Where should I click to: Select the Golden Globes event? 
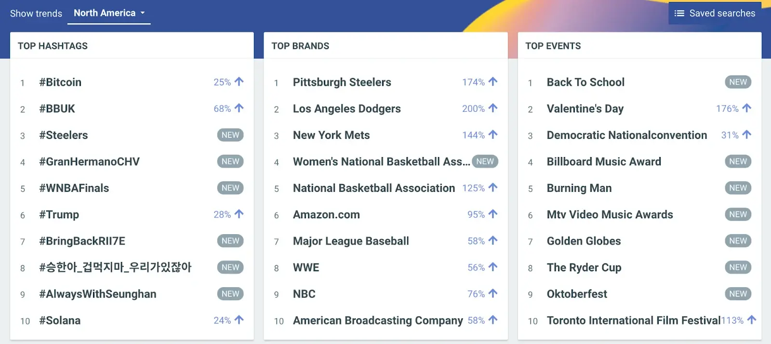[584, 241]
